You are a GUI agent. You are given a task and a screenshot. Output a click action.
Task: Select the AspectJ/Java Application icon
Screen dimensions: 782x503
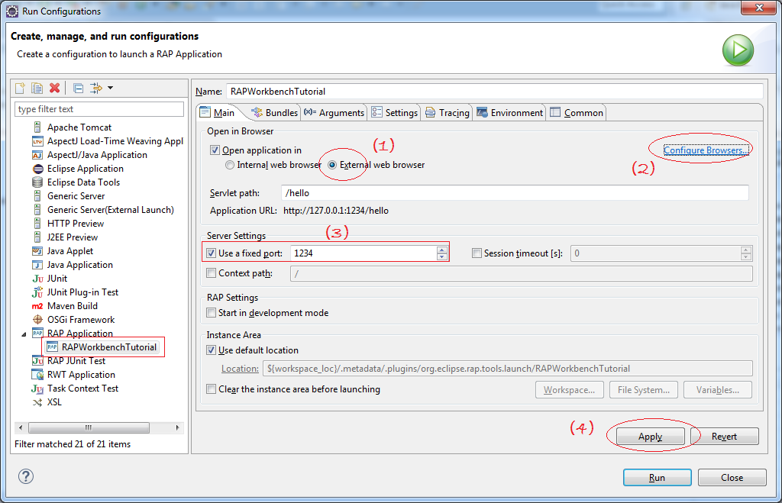tap(37, 155)
